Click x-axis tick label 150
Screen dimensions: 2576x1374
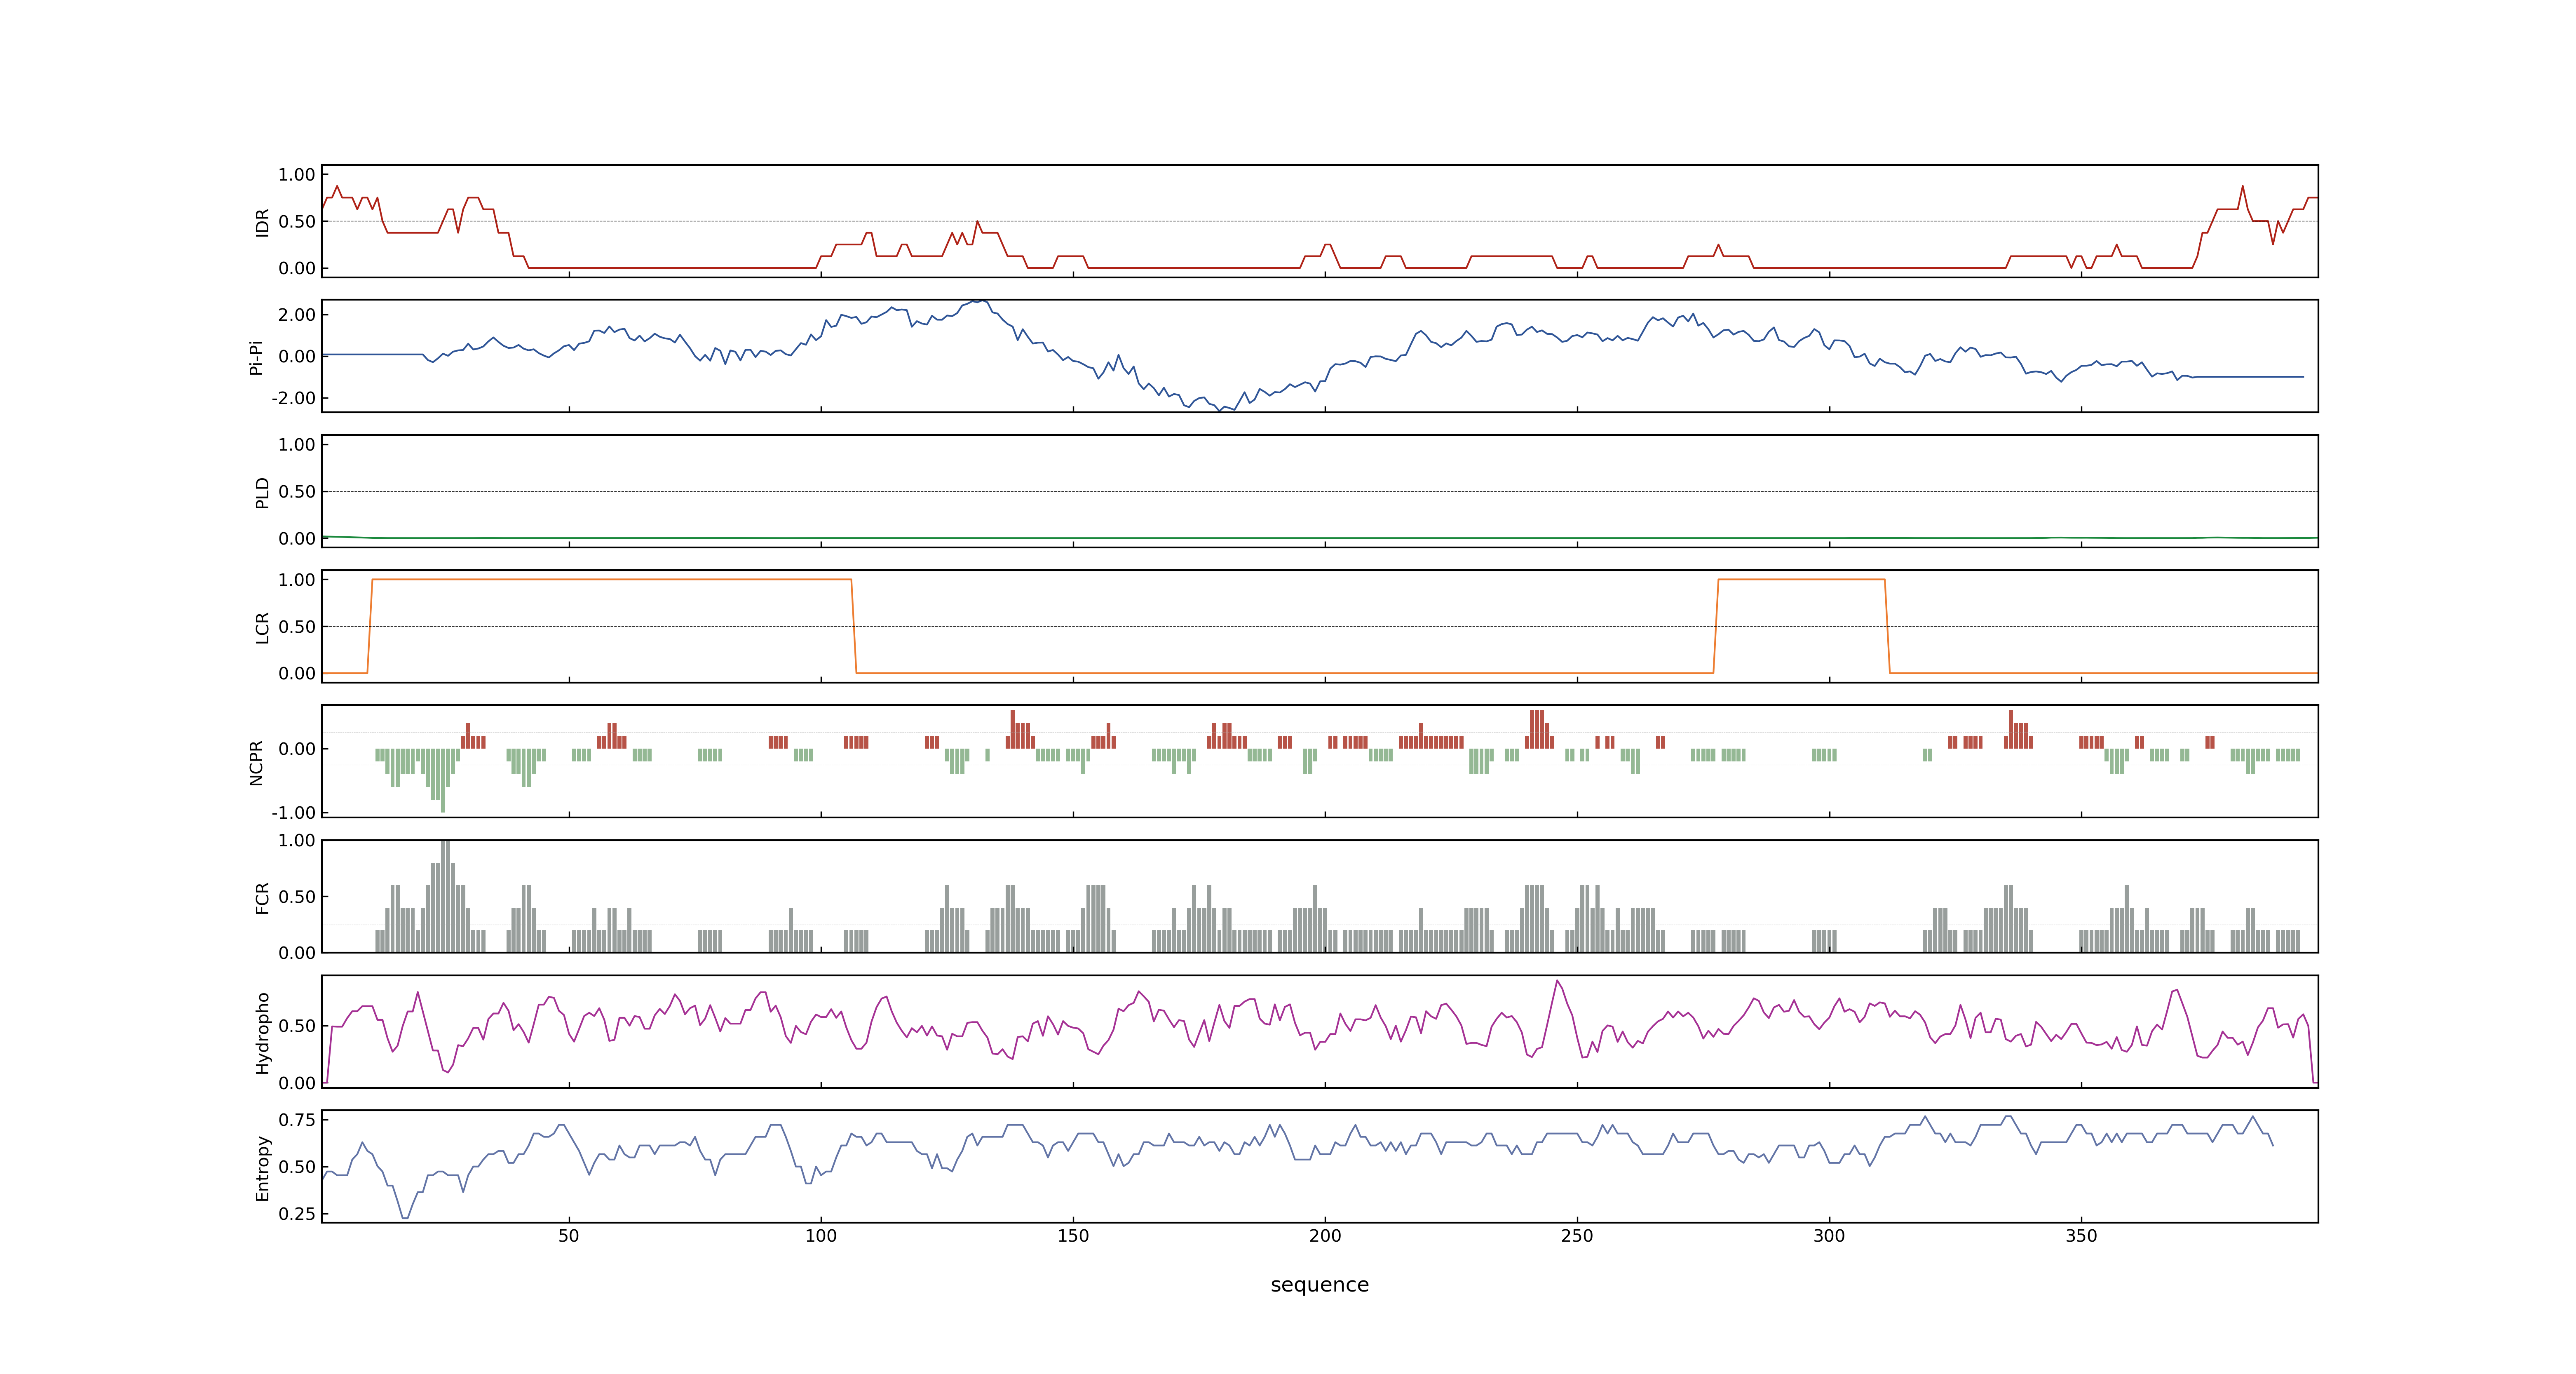coord(1073,1236)
